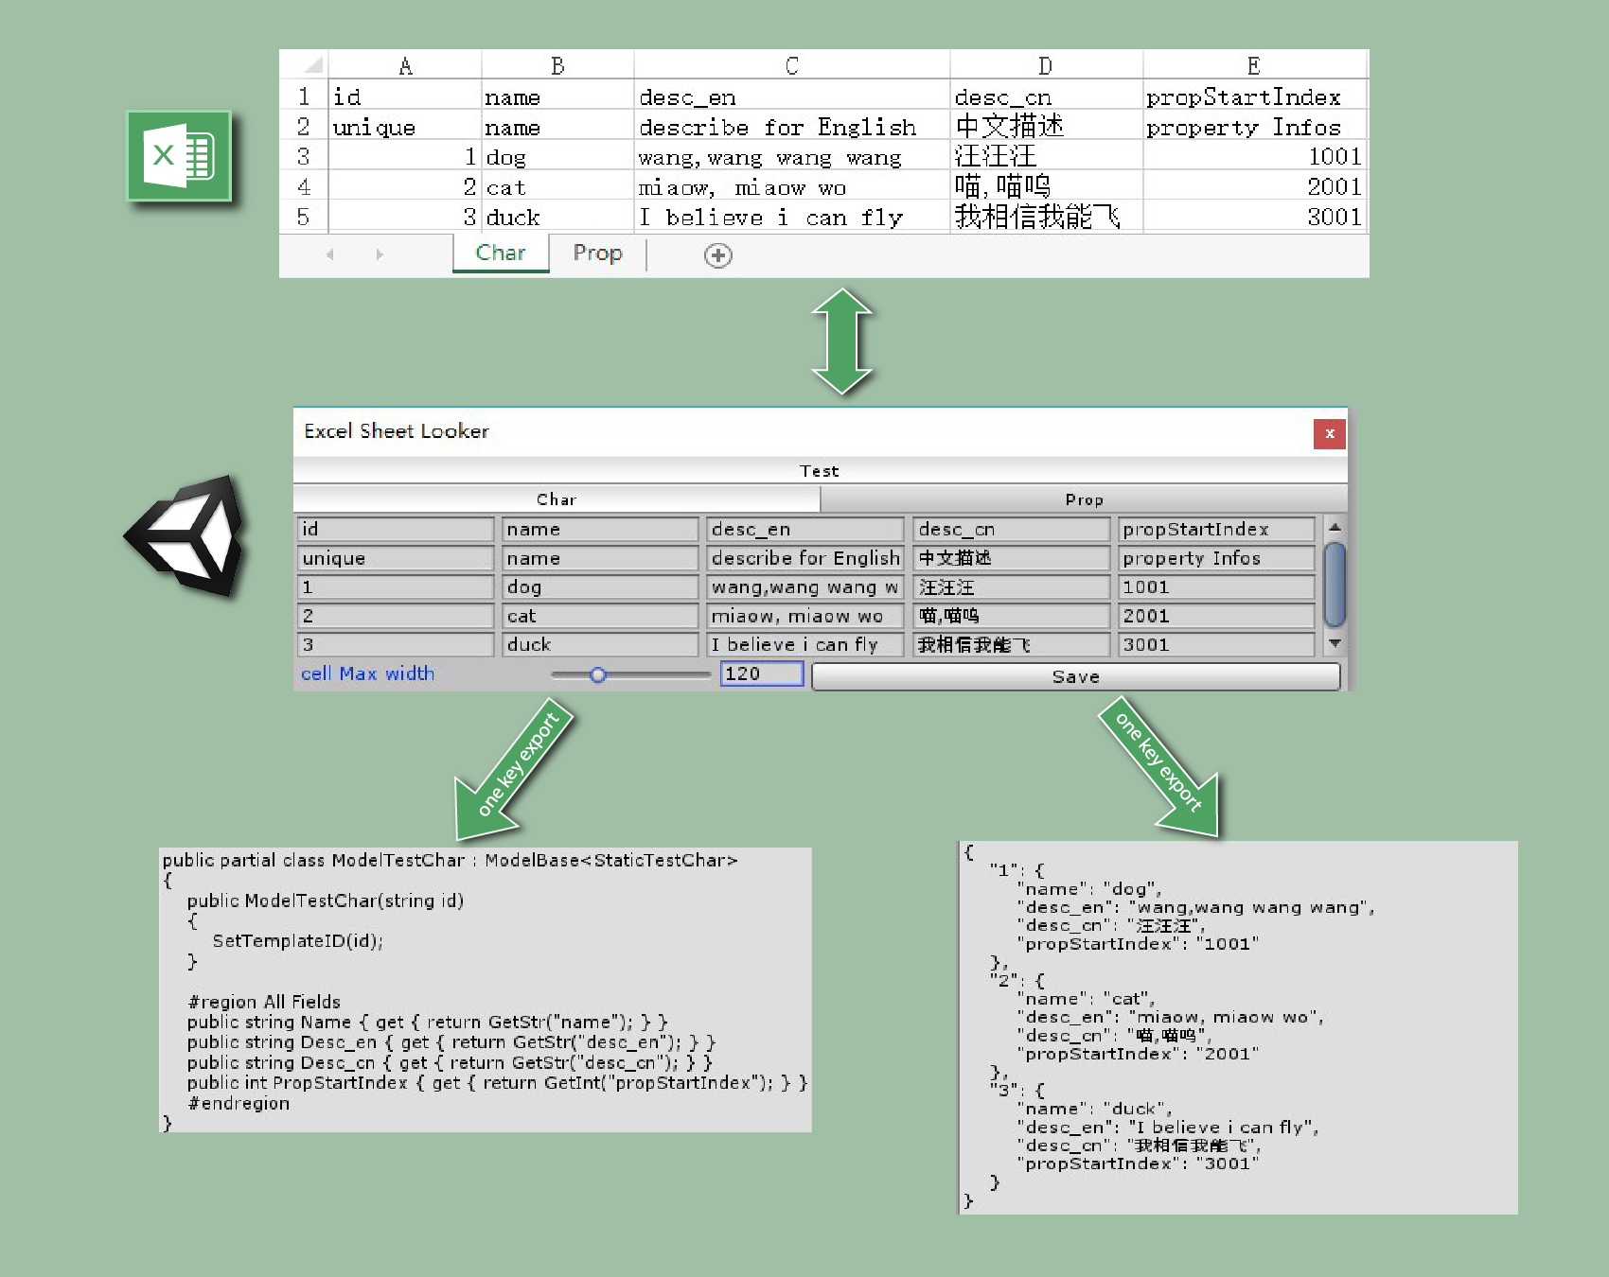The height and width of the screenshot is (1277, 1609).
Task: Select the Char tab in Excel Sheet Looker
Action: click(x=557, y=499)
